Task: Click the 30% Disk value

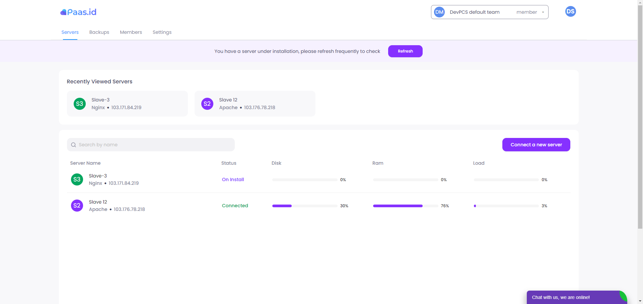Action: click(x=344, y=206)
